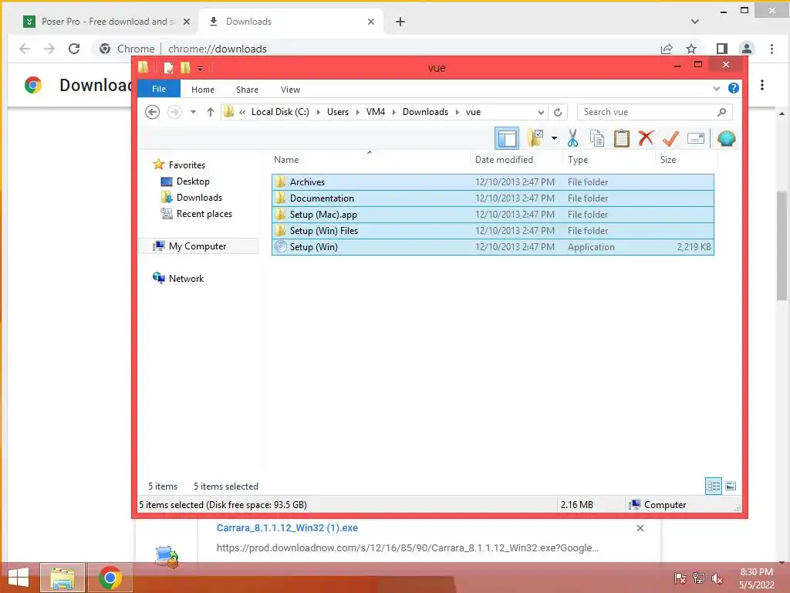Click the rename icon in toolbar
Image resolution: width=790 pixels, height=593 pixels.
coord(696,138)
